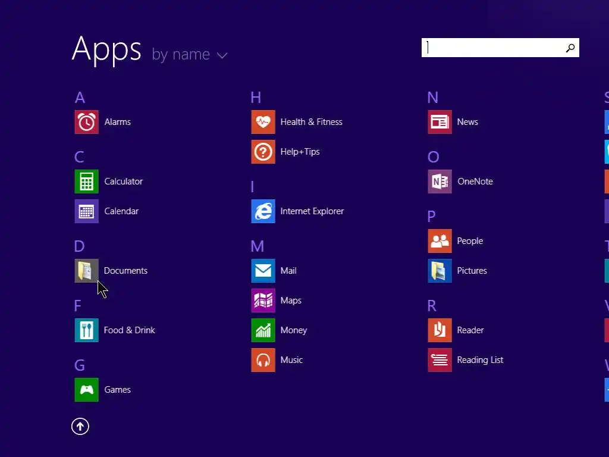Select the R section header
609x457 pixels.
pyautogui.click(x=432, y=306)
